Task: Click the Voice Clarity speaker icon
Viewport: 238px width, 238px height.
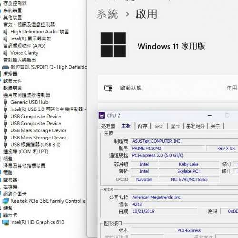Action: [5, 53]
